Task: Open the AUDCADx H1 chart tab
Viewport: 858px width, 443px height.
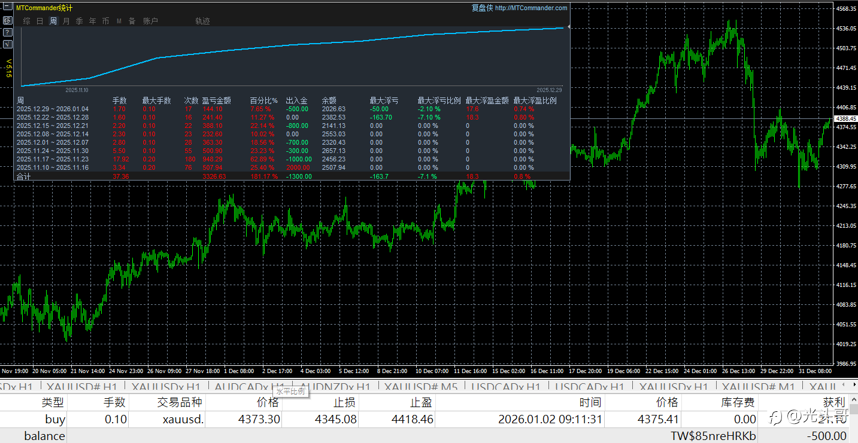Action: point(249,387)
